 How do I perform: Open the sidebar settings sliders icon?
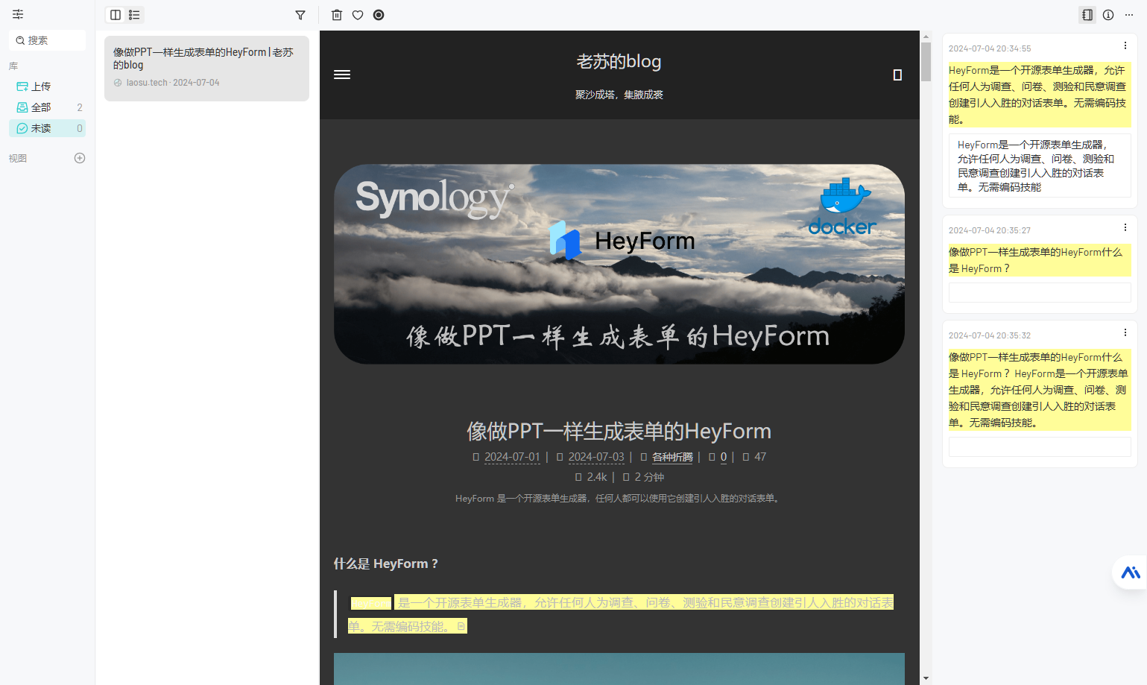click(x=18, y=14)
